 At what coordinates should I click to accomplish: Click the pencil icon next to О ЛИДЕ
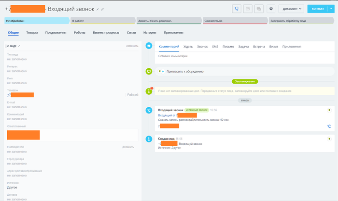19,46
